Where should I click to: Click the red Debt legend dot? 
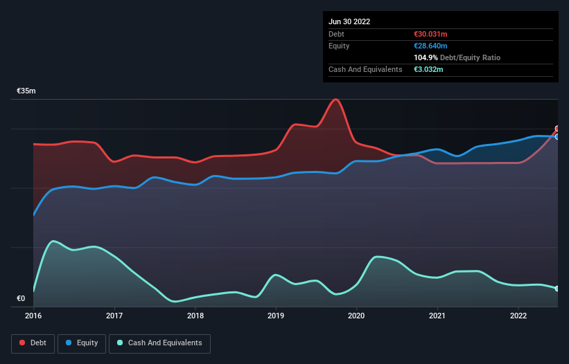[x=22, y=343]
